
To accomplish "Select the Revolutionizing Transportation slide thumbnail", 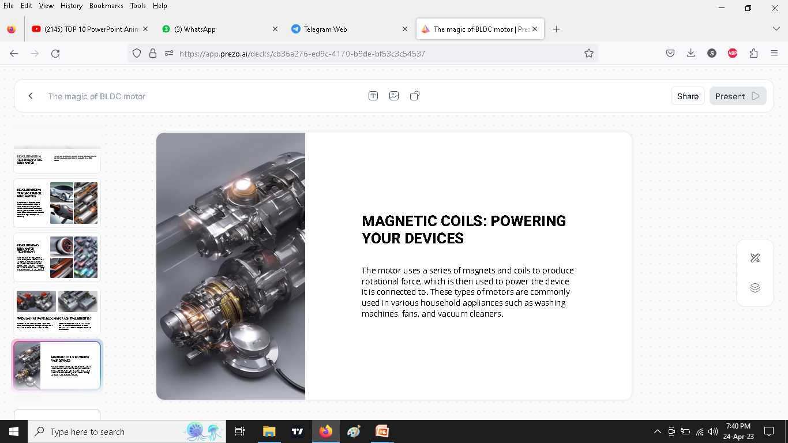I will click(57, 203).
